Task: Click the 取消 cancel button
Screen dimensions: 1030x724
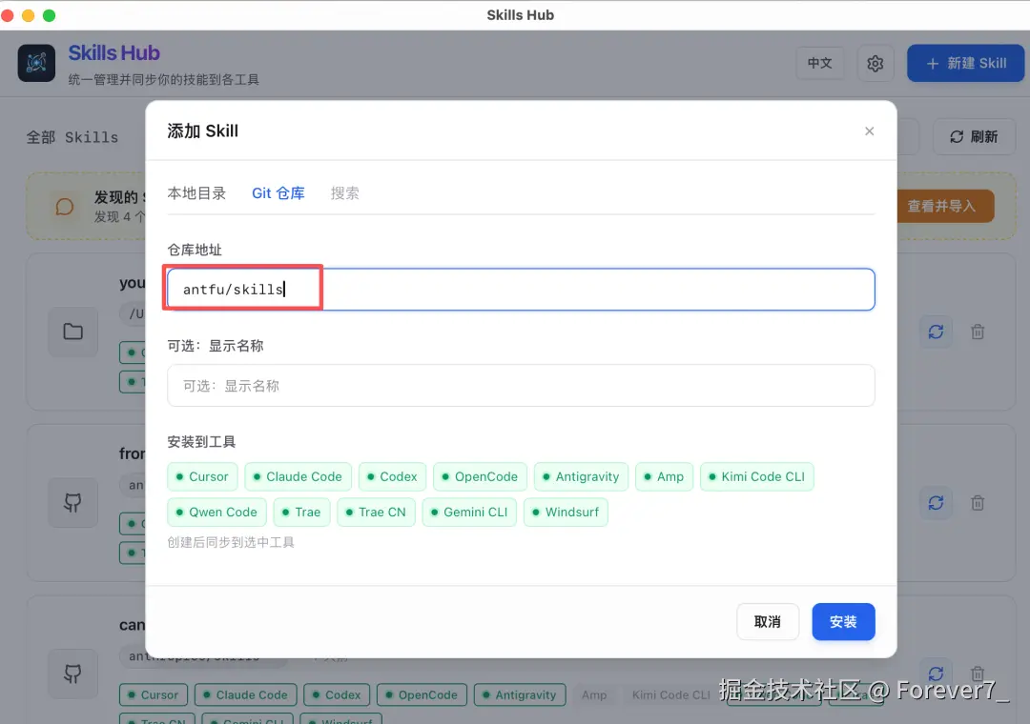Action: point(767,622)
